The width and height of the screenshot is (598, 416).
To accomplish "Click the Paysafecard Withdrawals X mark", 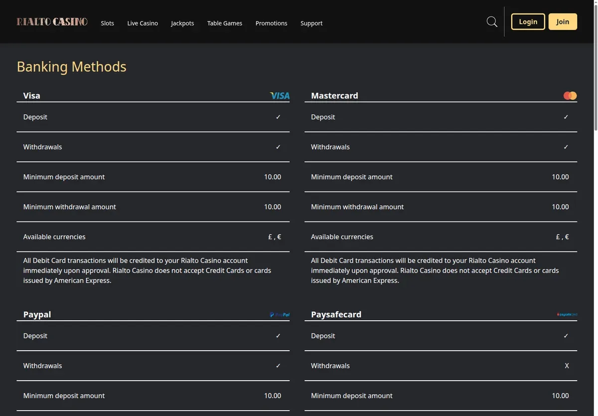I will click(567, 366).
